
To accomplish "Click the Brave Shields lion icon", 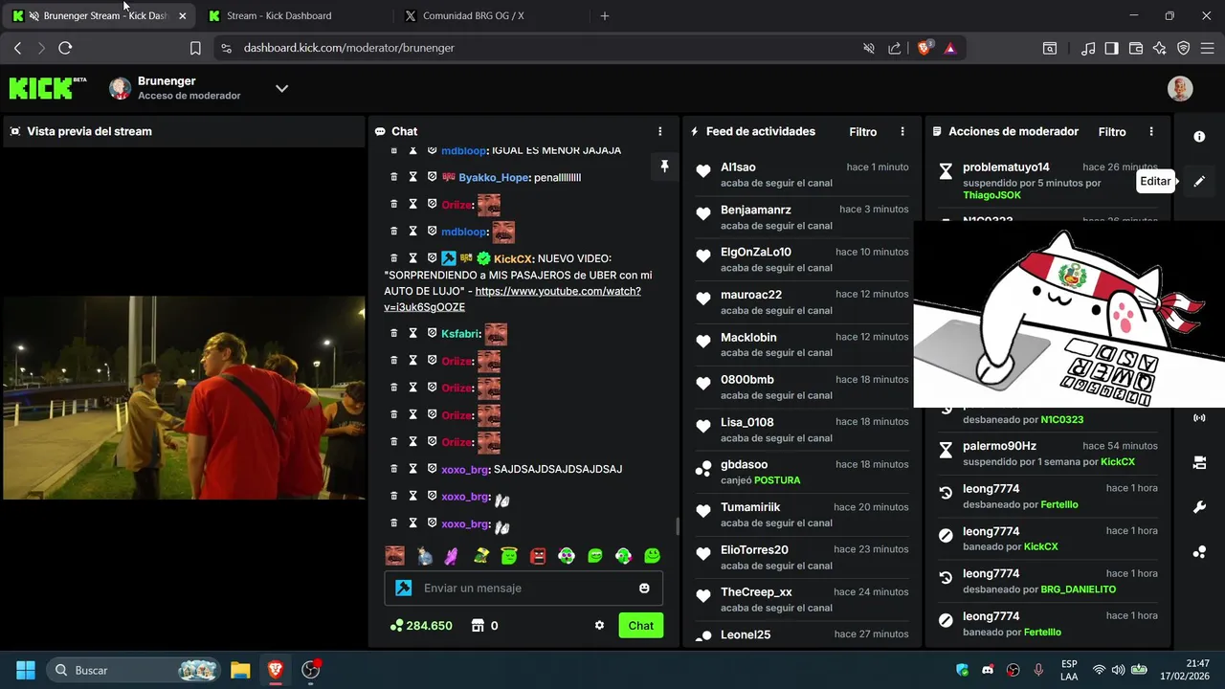I will click(924, 48).
